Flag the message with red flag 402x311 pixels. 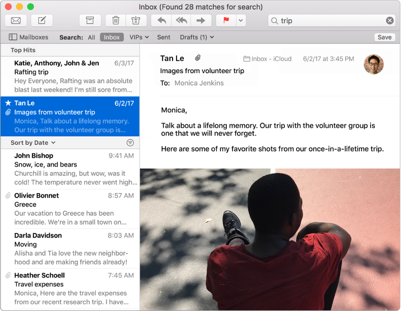226,21
